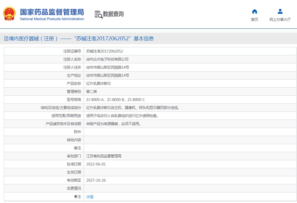Viewport: 297px width, 203px height.
Task: Open 国家药品监督管理局 site title
Action: tap(52, 12)
